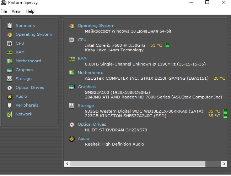Click temperature indicator beside Kingston SSD
The width and height of the screenshot is (231, 176).
(225, 115)
